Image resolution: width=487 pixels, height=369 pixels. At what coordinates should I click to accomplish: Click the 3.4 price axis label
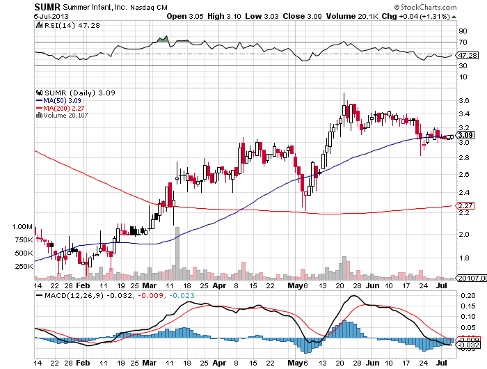pyautogui.click(x=464, y=113)
